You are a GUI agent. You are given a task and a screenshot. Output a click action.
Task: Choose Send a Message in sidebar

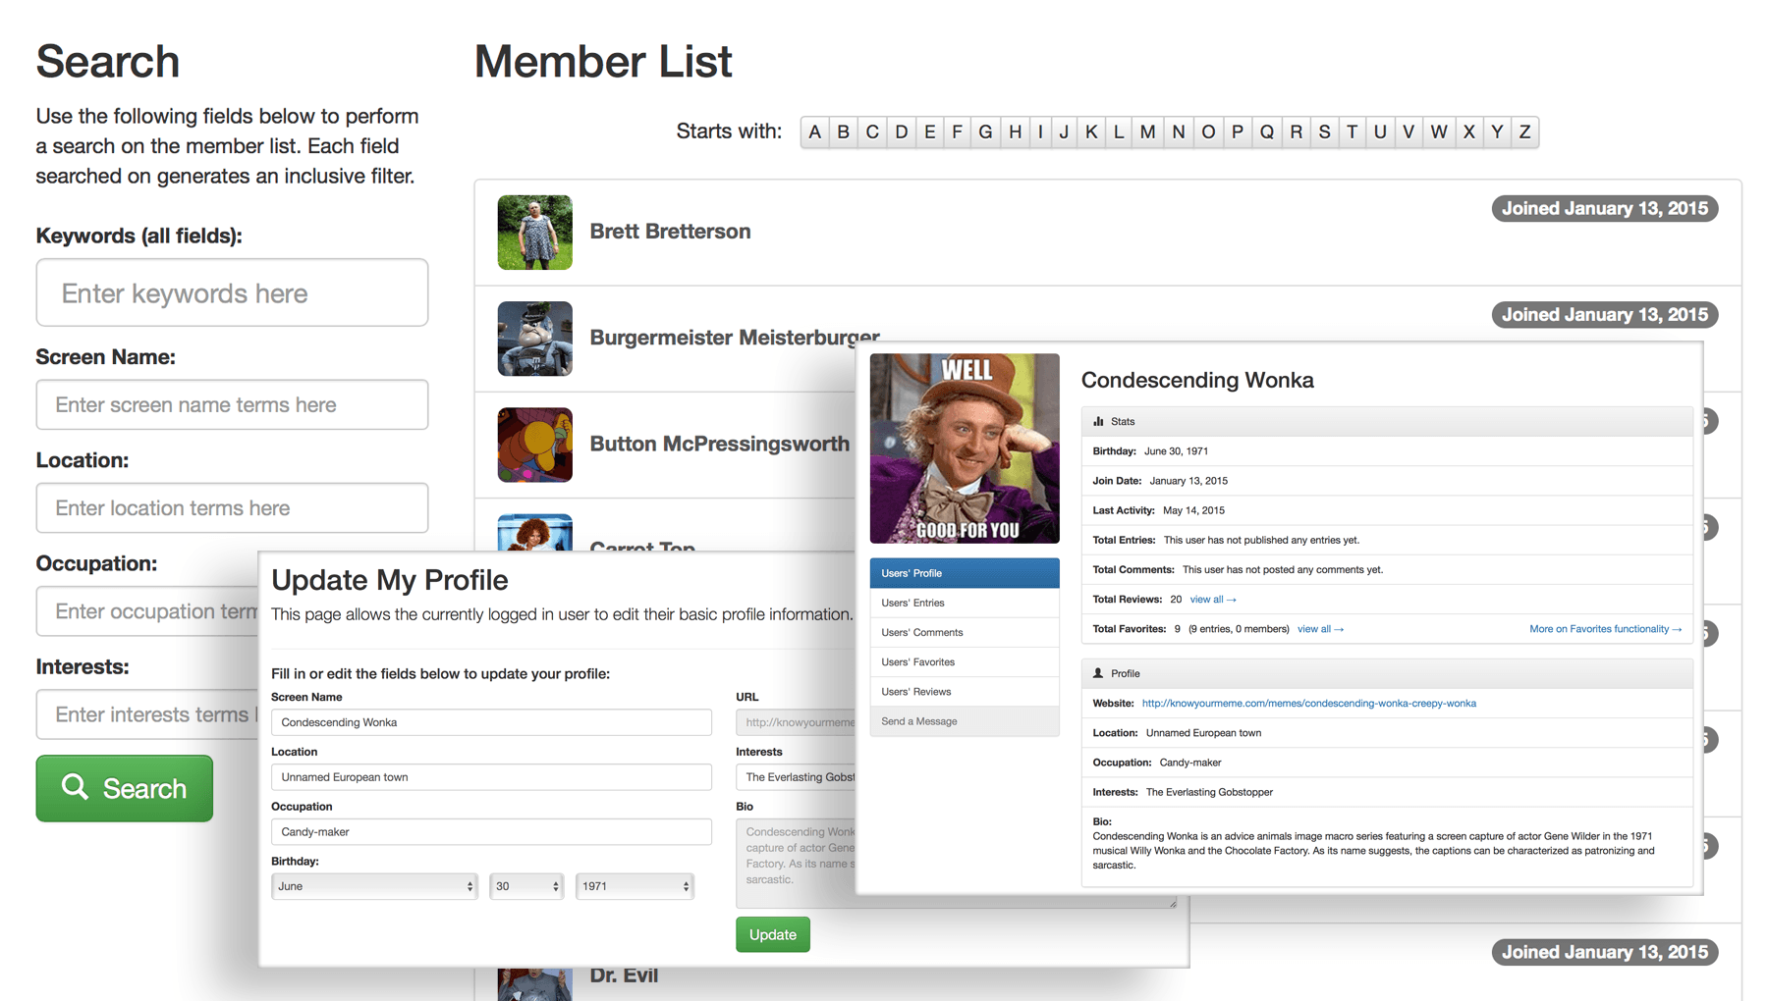coord(918,721)
